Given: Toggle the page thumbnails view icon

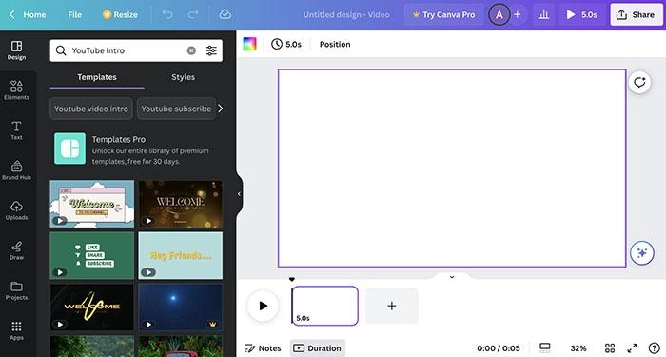Looking at the screenshot, I should click(544, 347).
